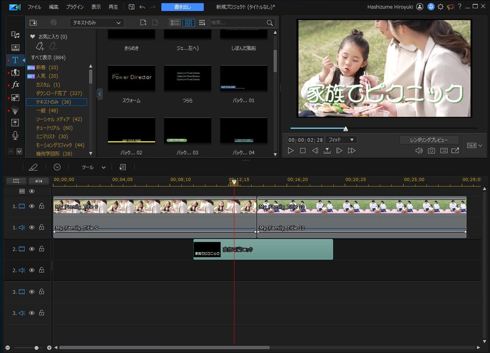Click the import media icon
The image size is (490, 353).
pos(33,23)
